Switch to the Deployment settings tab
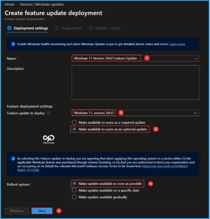The width and height of the screenshot is (210, 219). pos(28,28)
